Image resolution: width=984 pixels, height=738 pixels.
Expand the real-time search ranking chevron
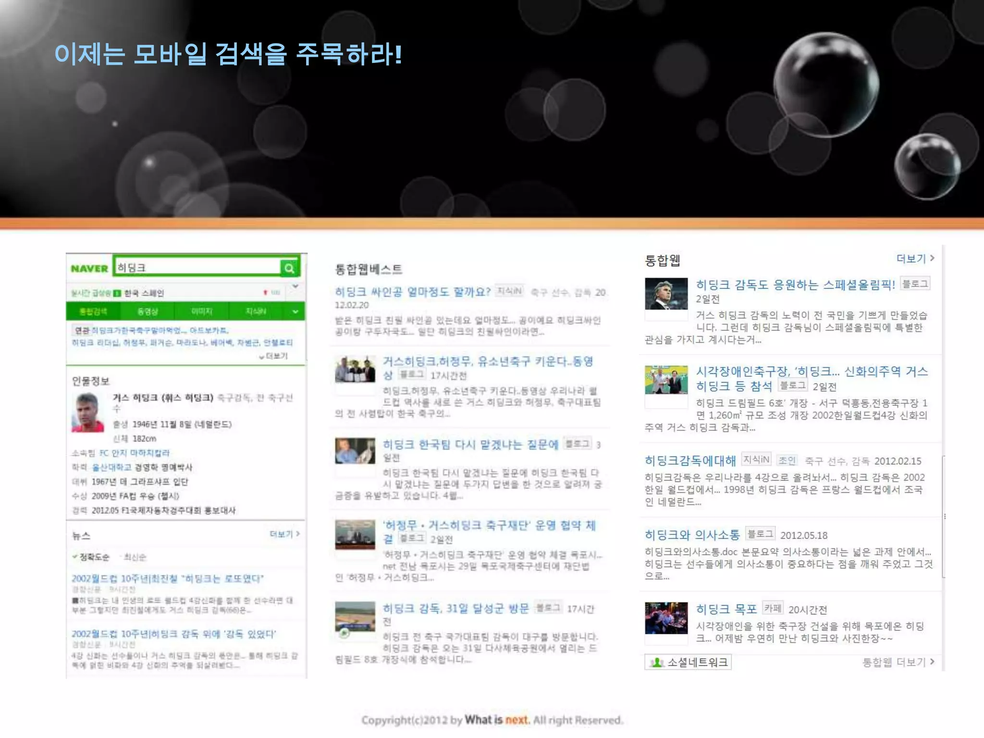(295, 287)
